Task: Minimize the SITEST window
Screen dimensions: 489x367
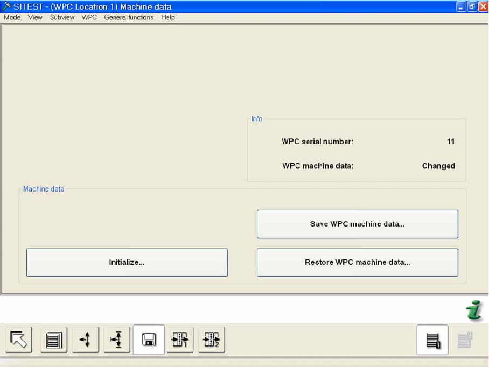Action: pyautogui.click(x=460, y=6)
